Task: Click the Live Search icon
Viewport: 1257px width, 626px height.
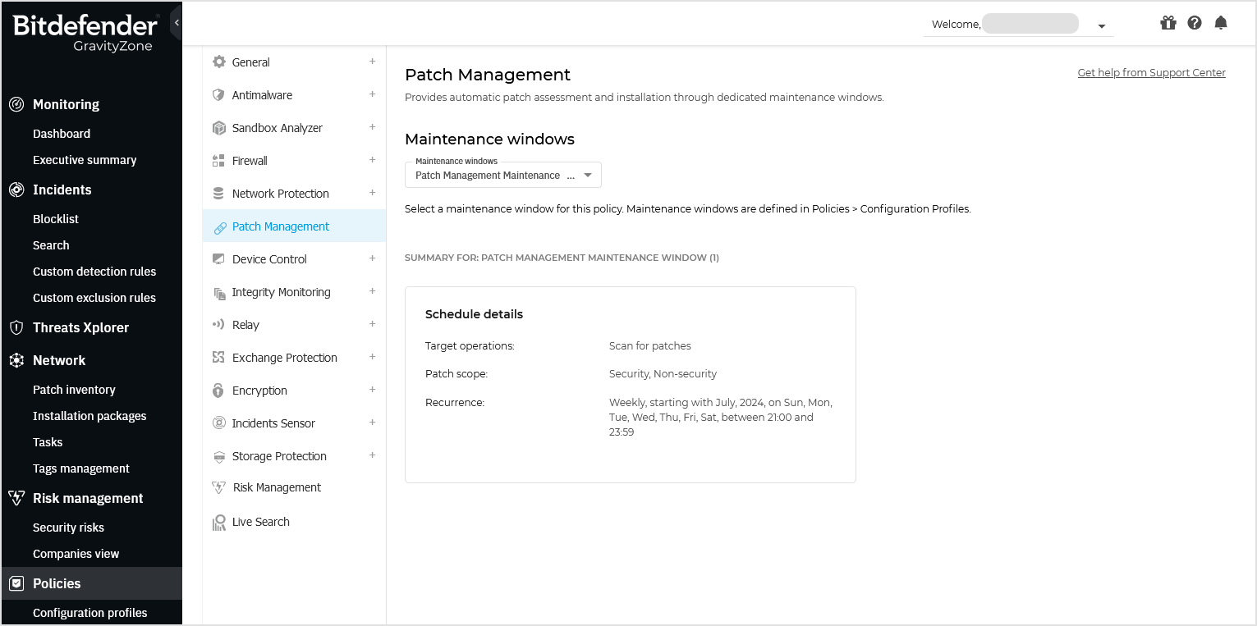Action: 218,522
